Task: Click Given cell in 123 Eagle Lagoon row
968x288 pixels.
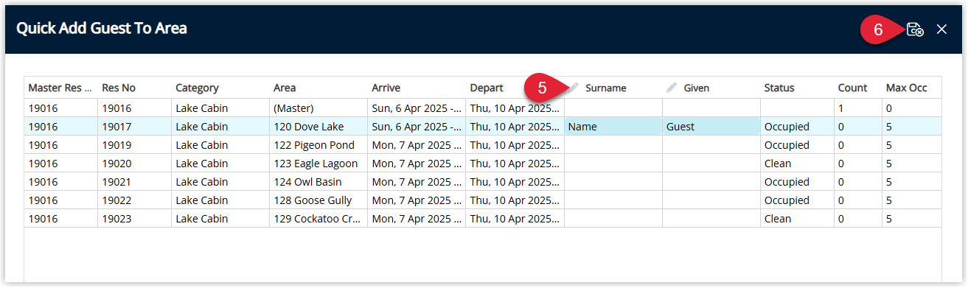Action: click(711, 164)
